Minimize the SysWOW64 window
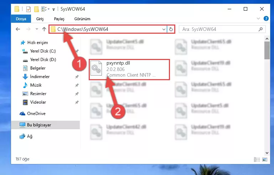Screen dimensions: 274x175 pyautogui.click(x=229, y=9)
